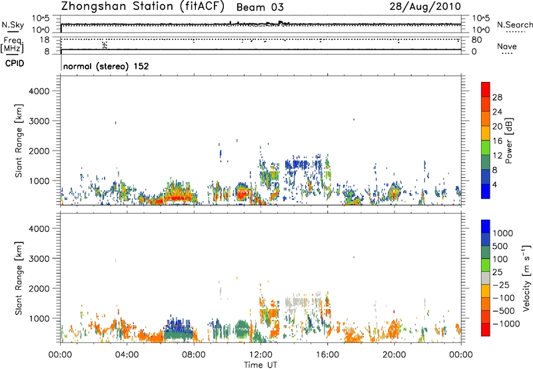Click the '16' power colorbar label

pos(497,141)
